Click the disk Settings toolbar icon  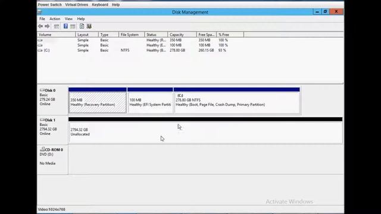[89, 26]
